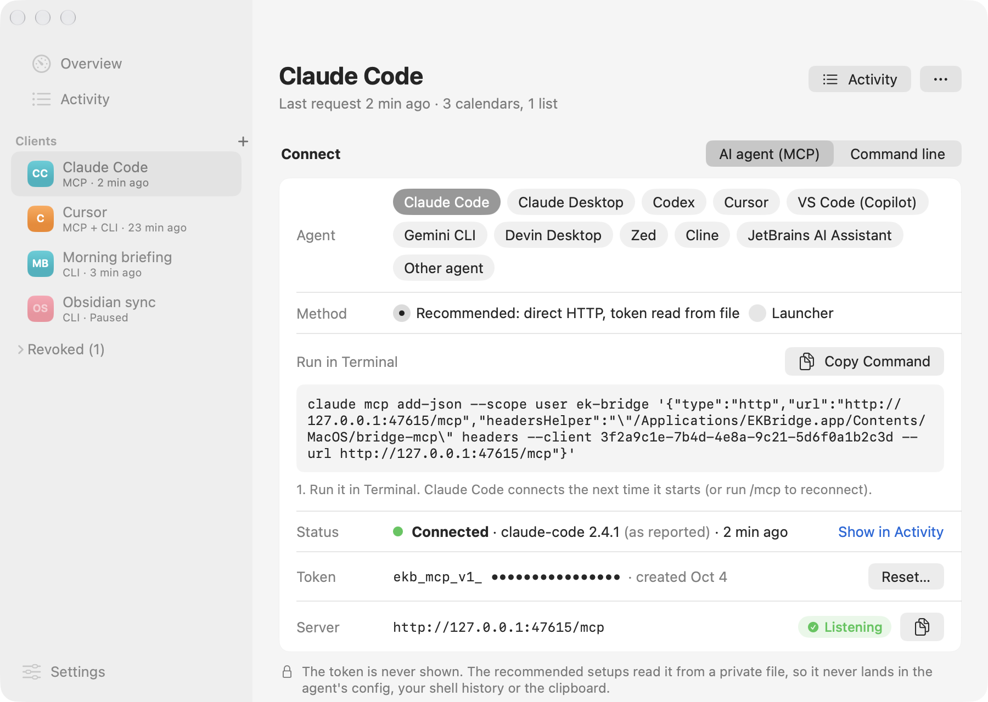The image size is (988, 702).
Task: Choose the Other agent chip
Action: tap(444, 268)
